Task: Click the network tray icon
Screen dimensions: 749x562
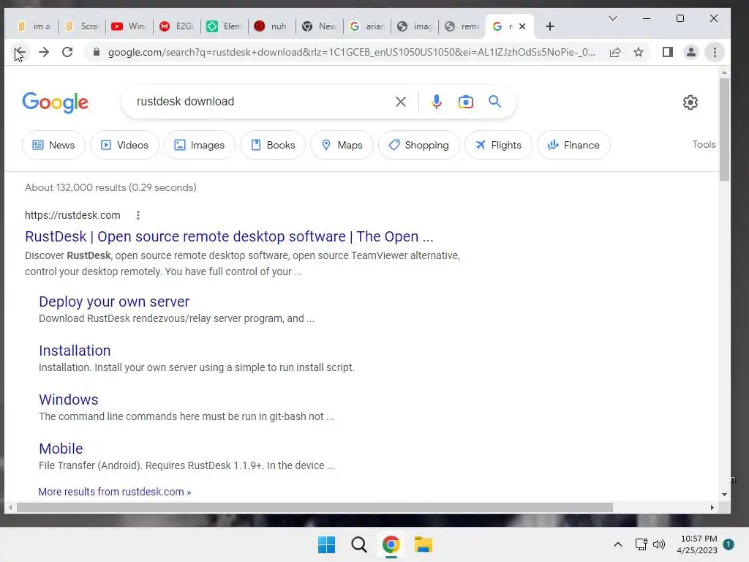Action: click(641, 544)
